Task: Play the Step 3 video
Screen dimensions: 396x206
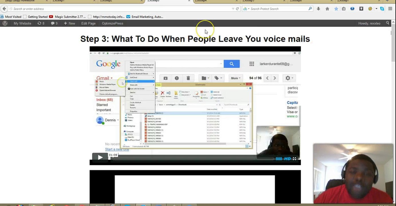Action: point(100,157)
